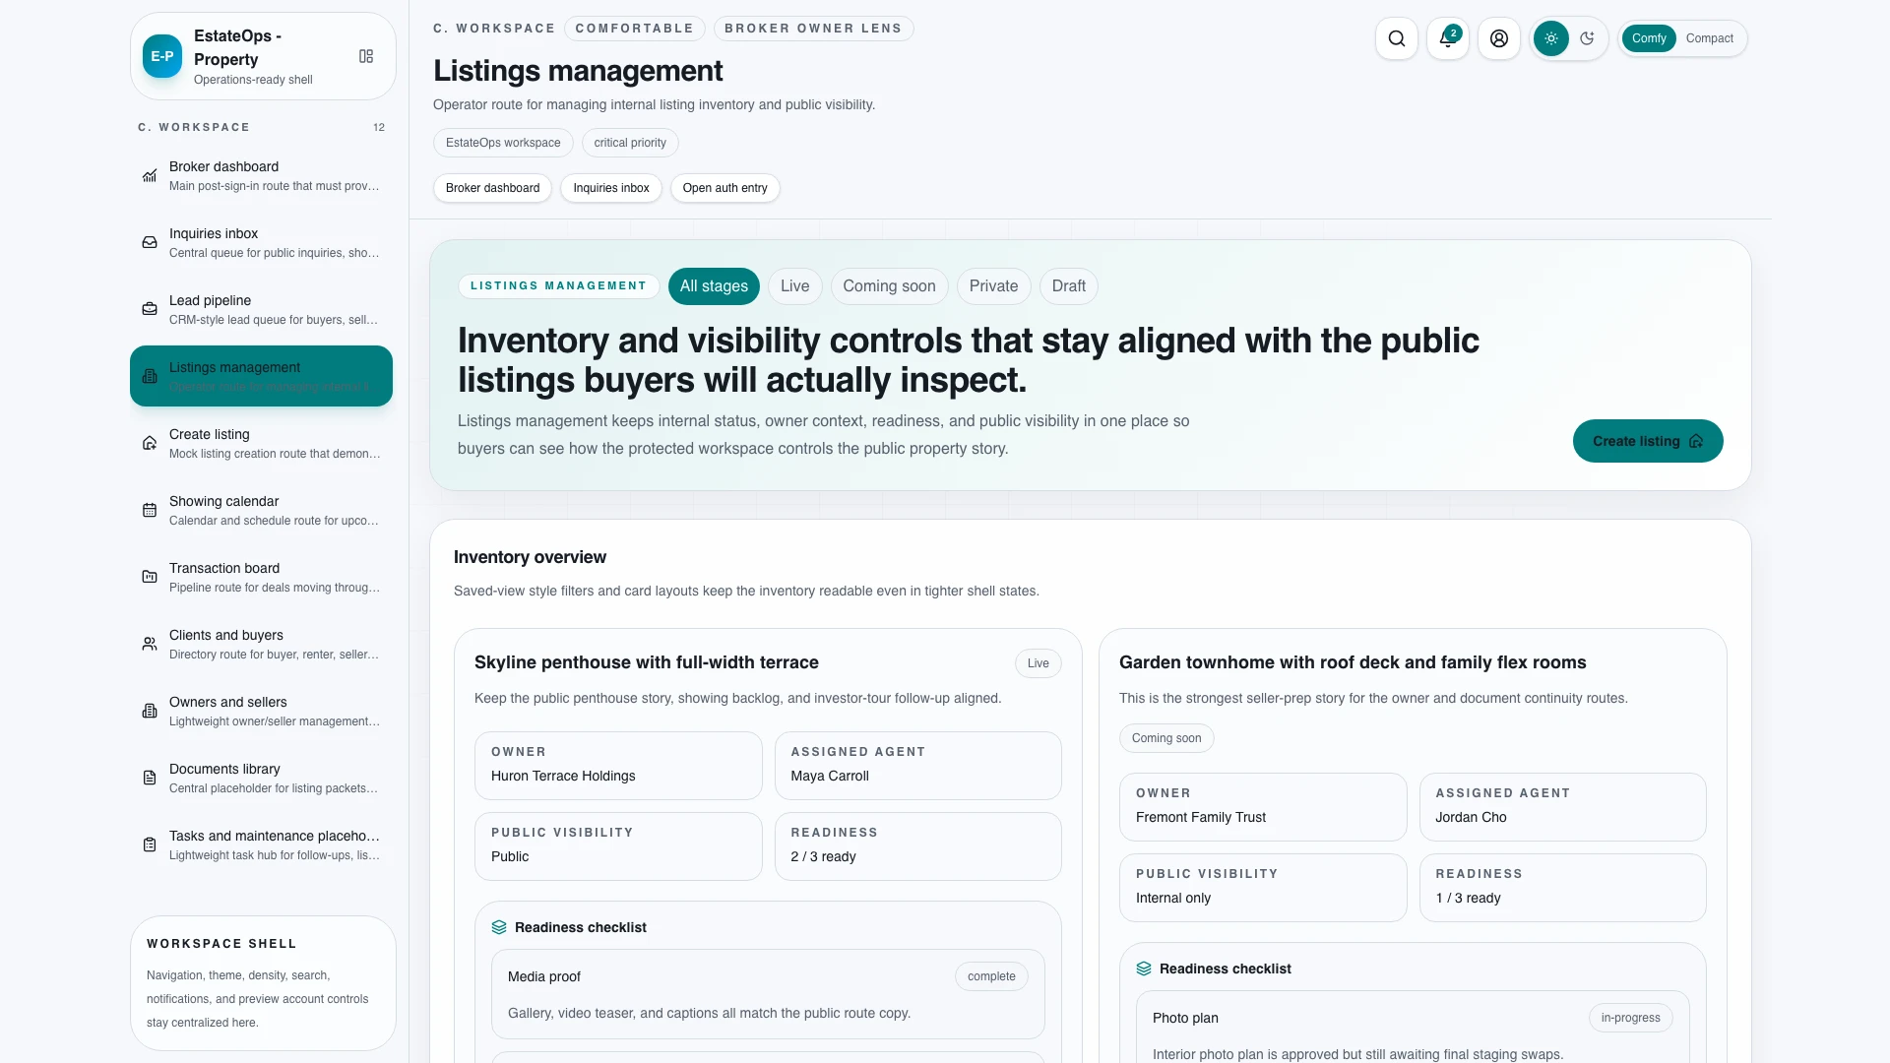Click the Owners and sellers building icon

[x=150, y=711]
